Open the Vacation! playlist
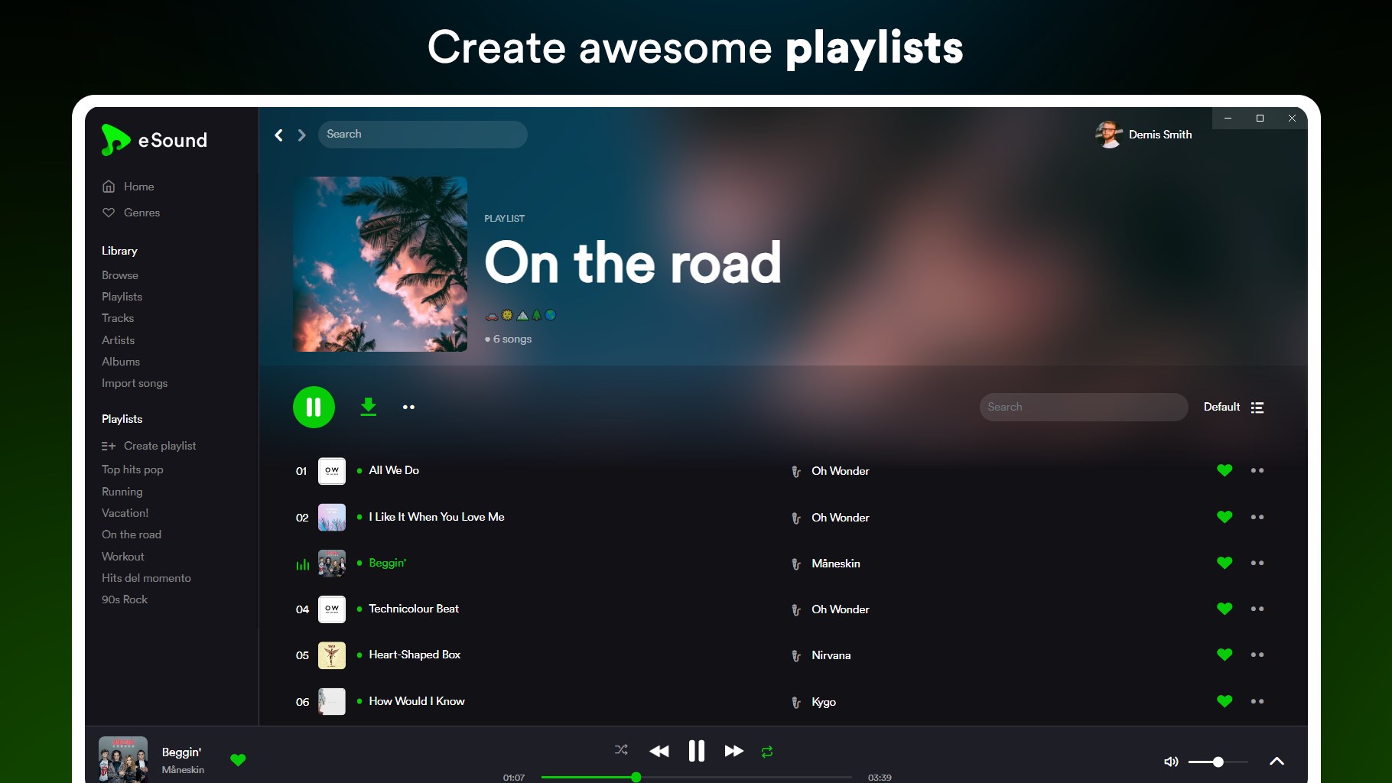The height and width of the screenshot is (783, 1392). [125, 513]
